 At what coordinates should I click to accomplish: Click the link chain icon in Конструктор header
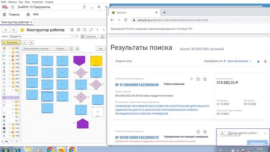coord(91,30)
